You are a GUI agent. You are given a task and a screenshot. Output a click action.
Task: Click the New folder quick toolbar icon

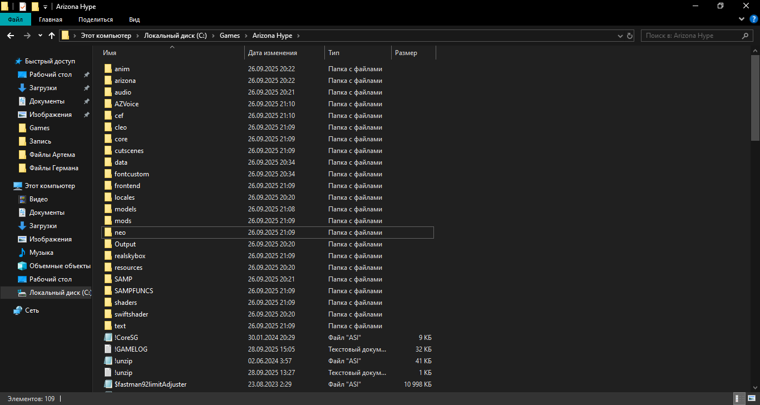click(x=35, y=7)
